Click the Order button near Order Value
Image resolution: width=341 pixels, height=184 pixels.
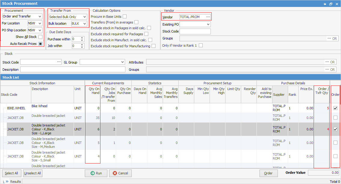click(268, 173)
